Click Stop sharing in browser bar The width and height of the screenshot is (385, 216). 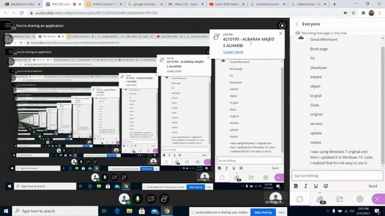[x=263, y=212]
